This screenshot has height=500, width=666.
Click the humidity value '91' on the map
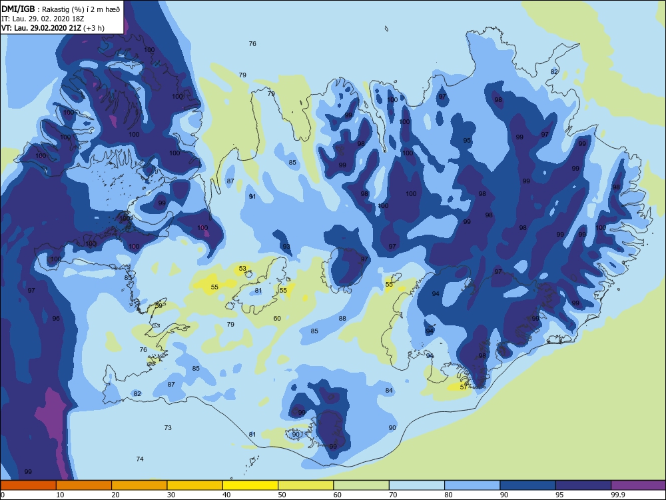(x=252, y=197)
